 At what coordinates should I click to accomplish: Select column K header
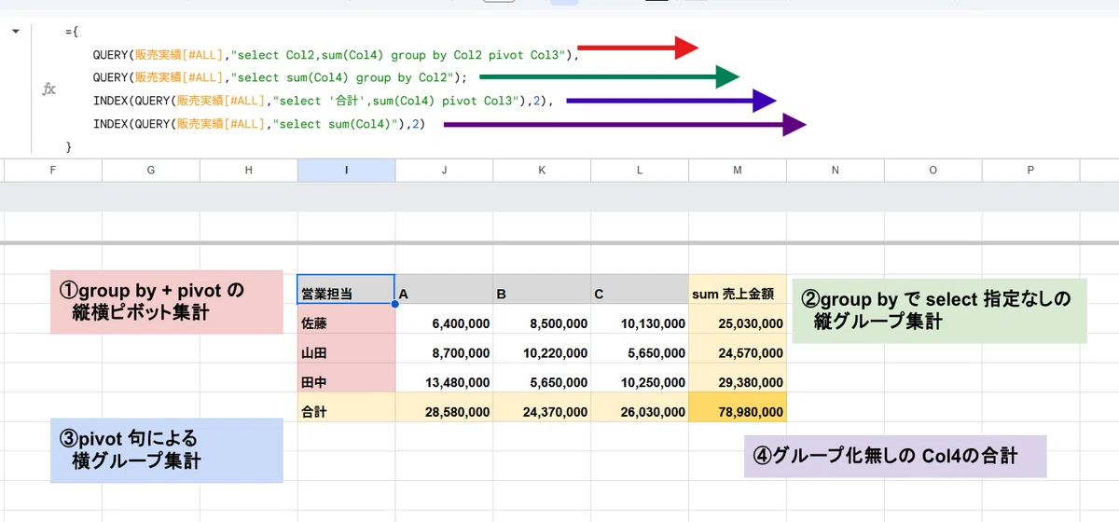coord(542,170)
